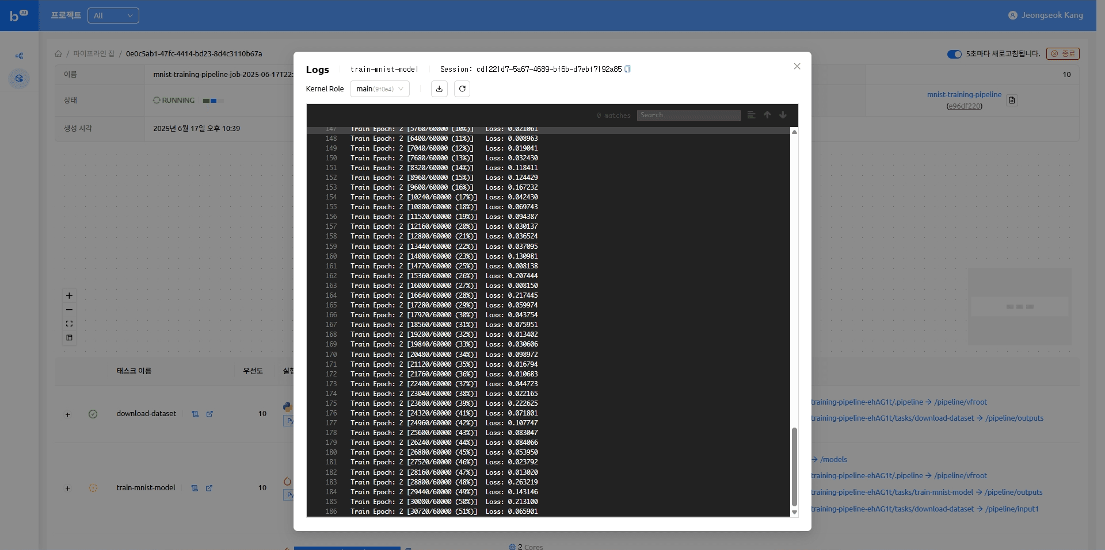Click the 프로젝트 label in top bar
1105x550 pixels.
[x=66, y=15]
